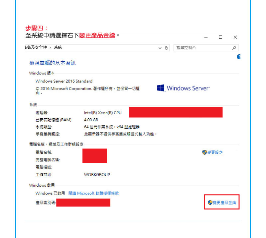Screen dimensions: 266x238
Task: Select 64 位元作業系統 system type value
Action: pyautogui.click(x=112, y=127)
